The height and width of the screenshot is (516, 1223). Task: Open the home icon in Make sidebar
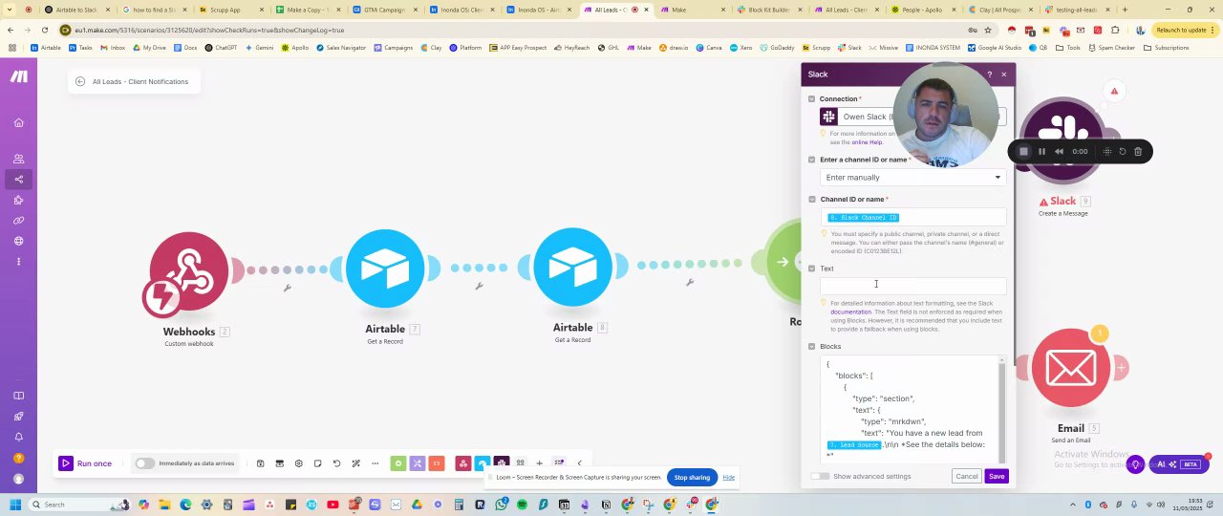tap(18, 122)
